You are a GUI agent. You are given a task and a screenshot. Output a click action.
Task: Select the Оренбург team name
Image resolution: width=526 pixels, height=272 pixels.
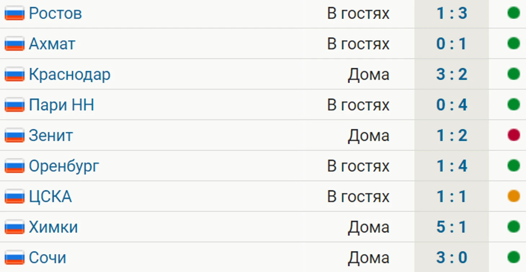point(64,166)
